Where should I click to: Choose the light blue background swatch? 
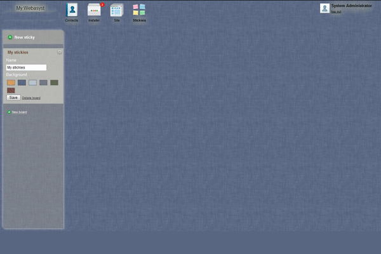[x=32, y=83]
